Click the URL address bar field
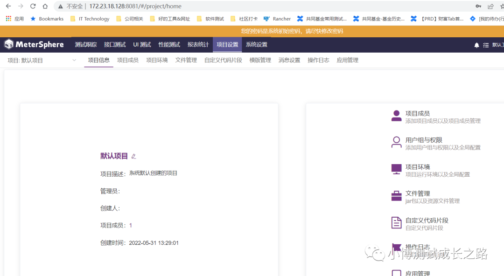The width and height of the screenshot is (504, 276). (264, 6)
